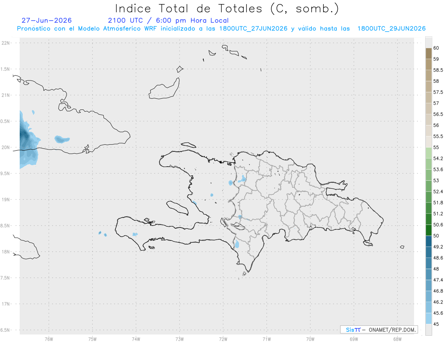Viewport: 446px width, 344px height.
Task: Click the 60 value on the color scale
Action: (x=436, y=48)
